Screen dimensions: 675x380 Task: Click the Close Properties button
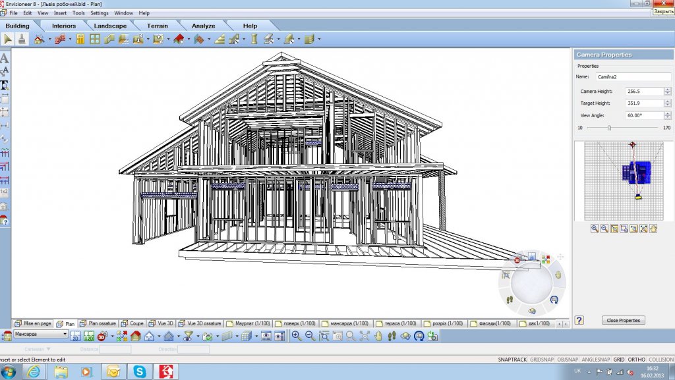pyautogui.click(x=623, y=320)
